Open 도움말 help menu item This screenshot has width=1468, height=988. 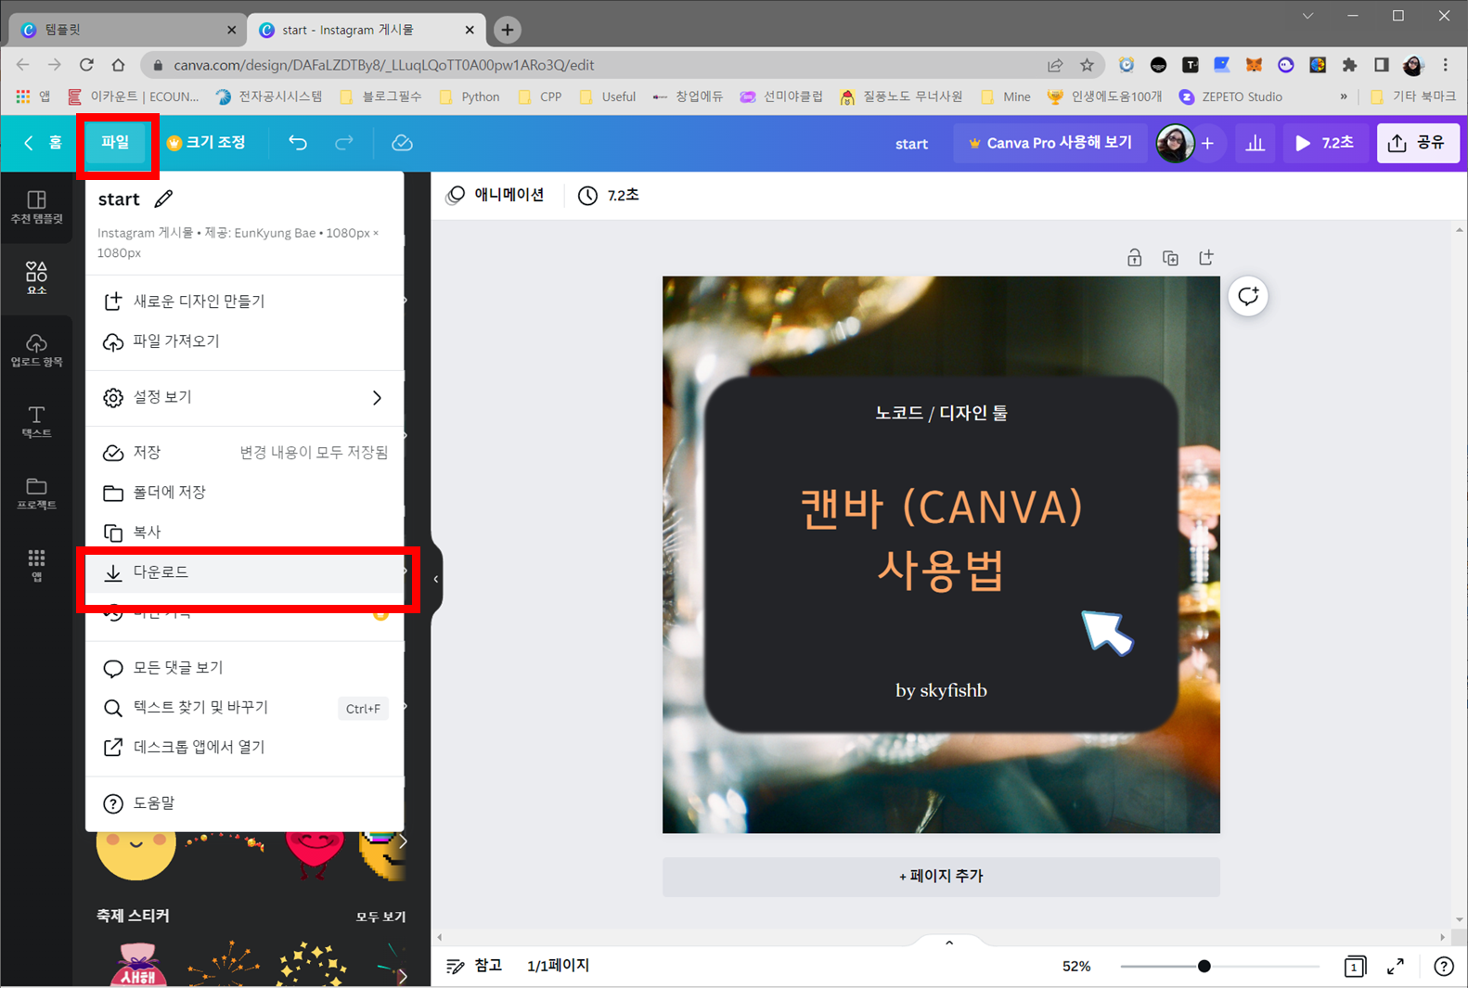(245, 803)
